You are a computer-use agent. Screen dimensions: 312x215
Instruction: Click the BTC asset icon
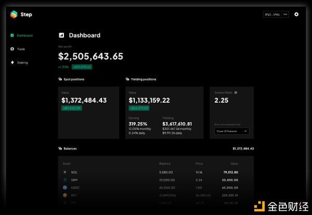65,195
